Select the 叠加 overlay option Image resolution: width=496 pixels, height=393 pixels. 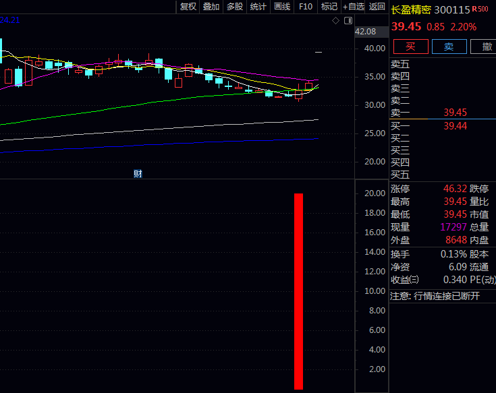(211, 7)
